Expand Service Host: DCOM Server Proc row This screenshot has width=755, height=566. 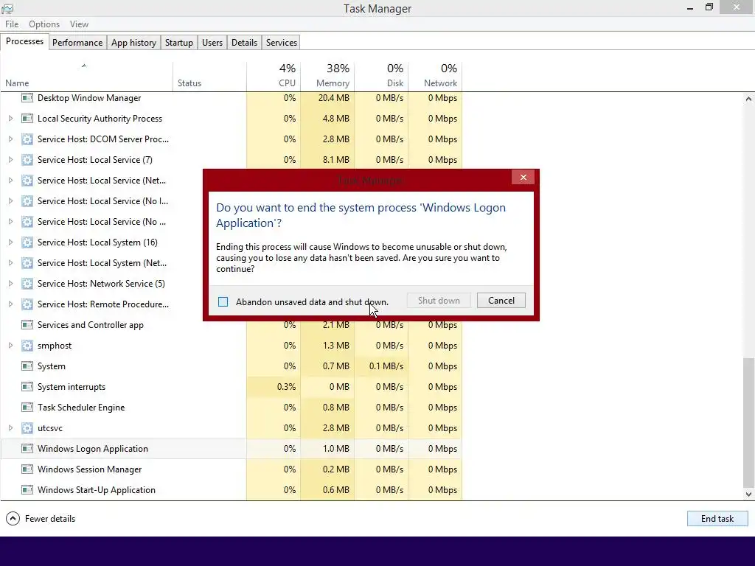[x=10, y=139]
